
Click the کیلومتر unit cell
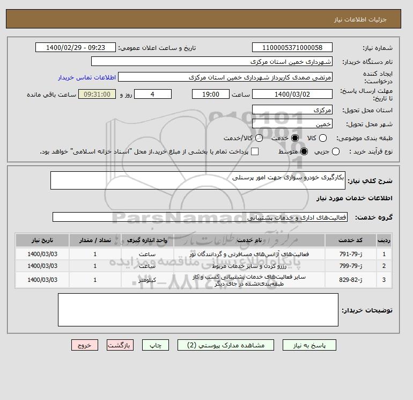[x=147, y=280]
